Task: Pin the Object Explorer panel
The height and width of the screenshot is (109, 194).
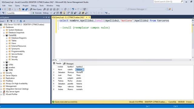Action: coord(46,18)
